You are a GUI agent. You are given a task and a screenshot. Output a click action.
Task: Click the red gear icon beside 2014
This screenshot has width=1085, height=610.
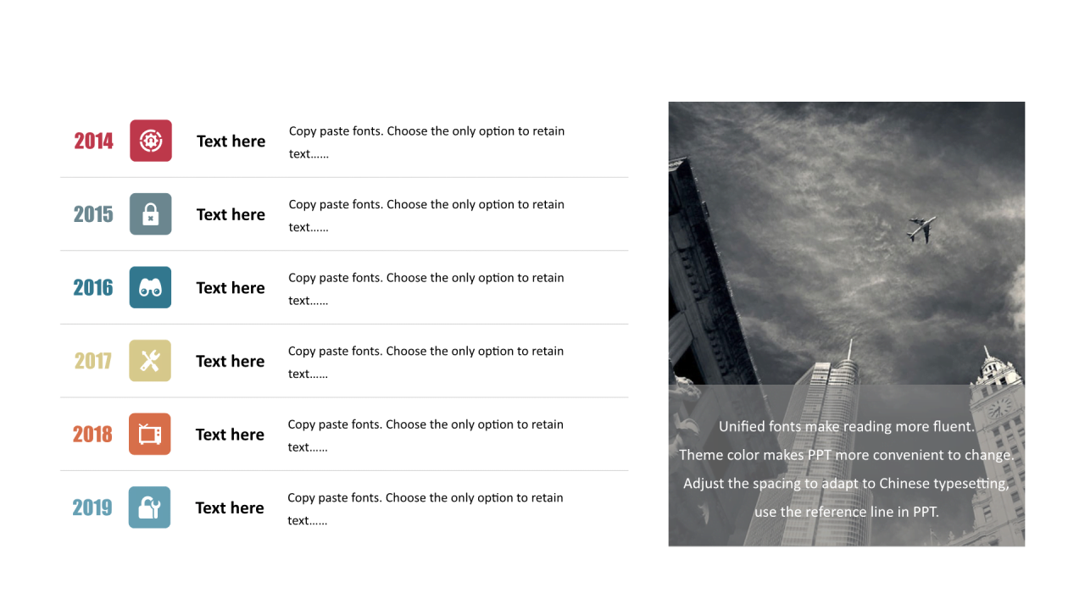[x=151, y=141]
